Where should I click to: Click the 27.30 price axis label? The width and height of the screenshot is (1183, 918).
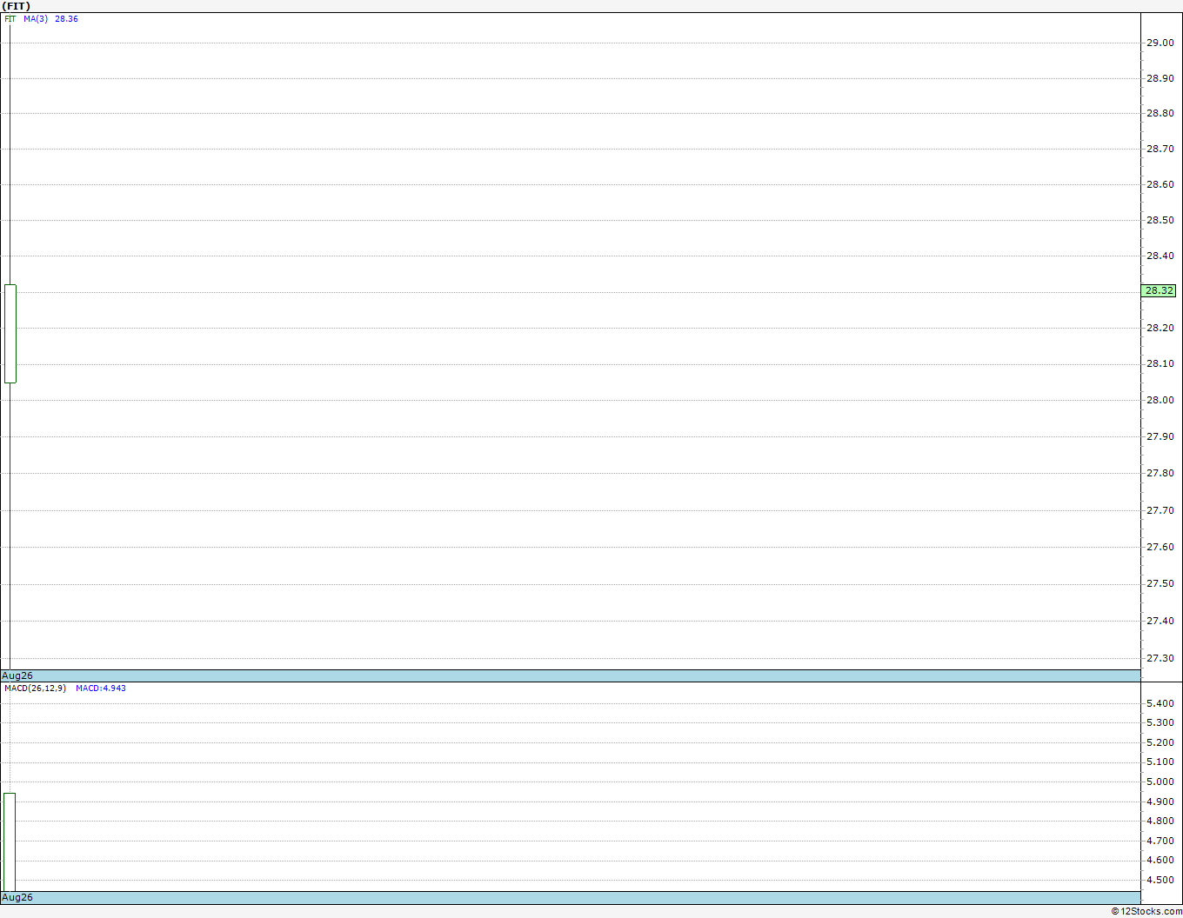click(x=1160, y=658)
